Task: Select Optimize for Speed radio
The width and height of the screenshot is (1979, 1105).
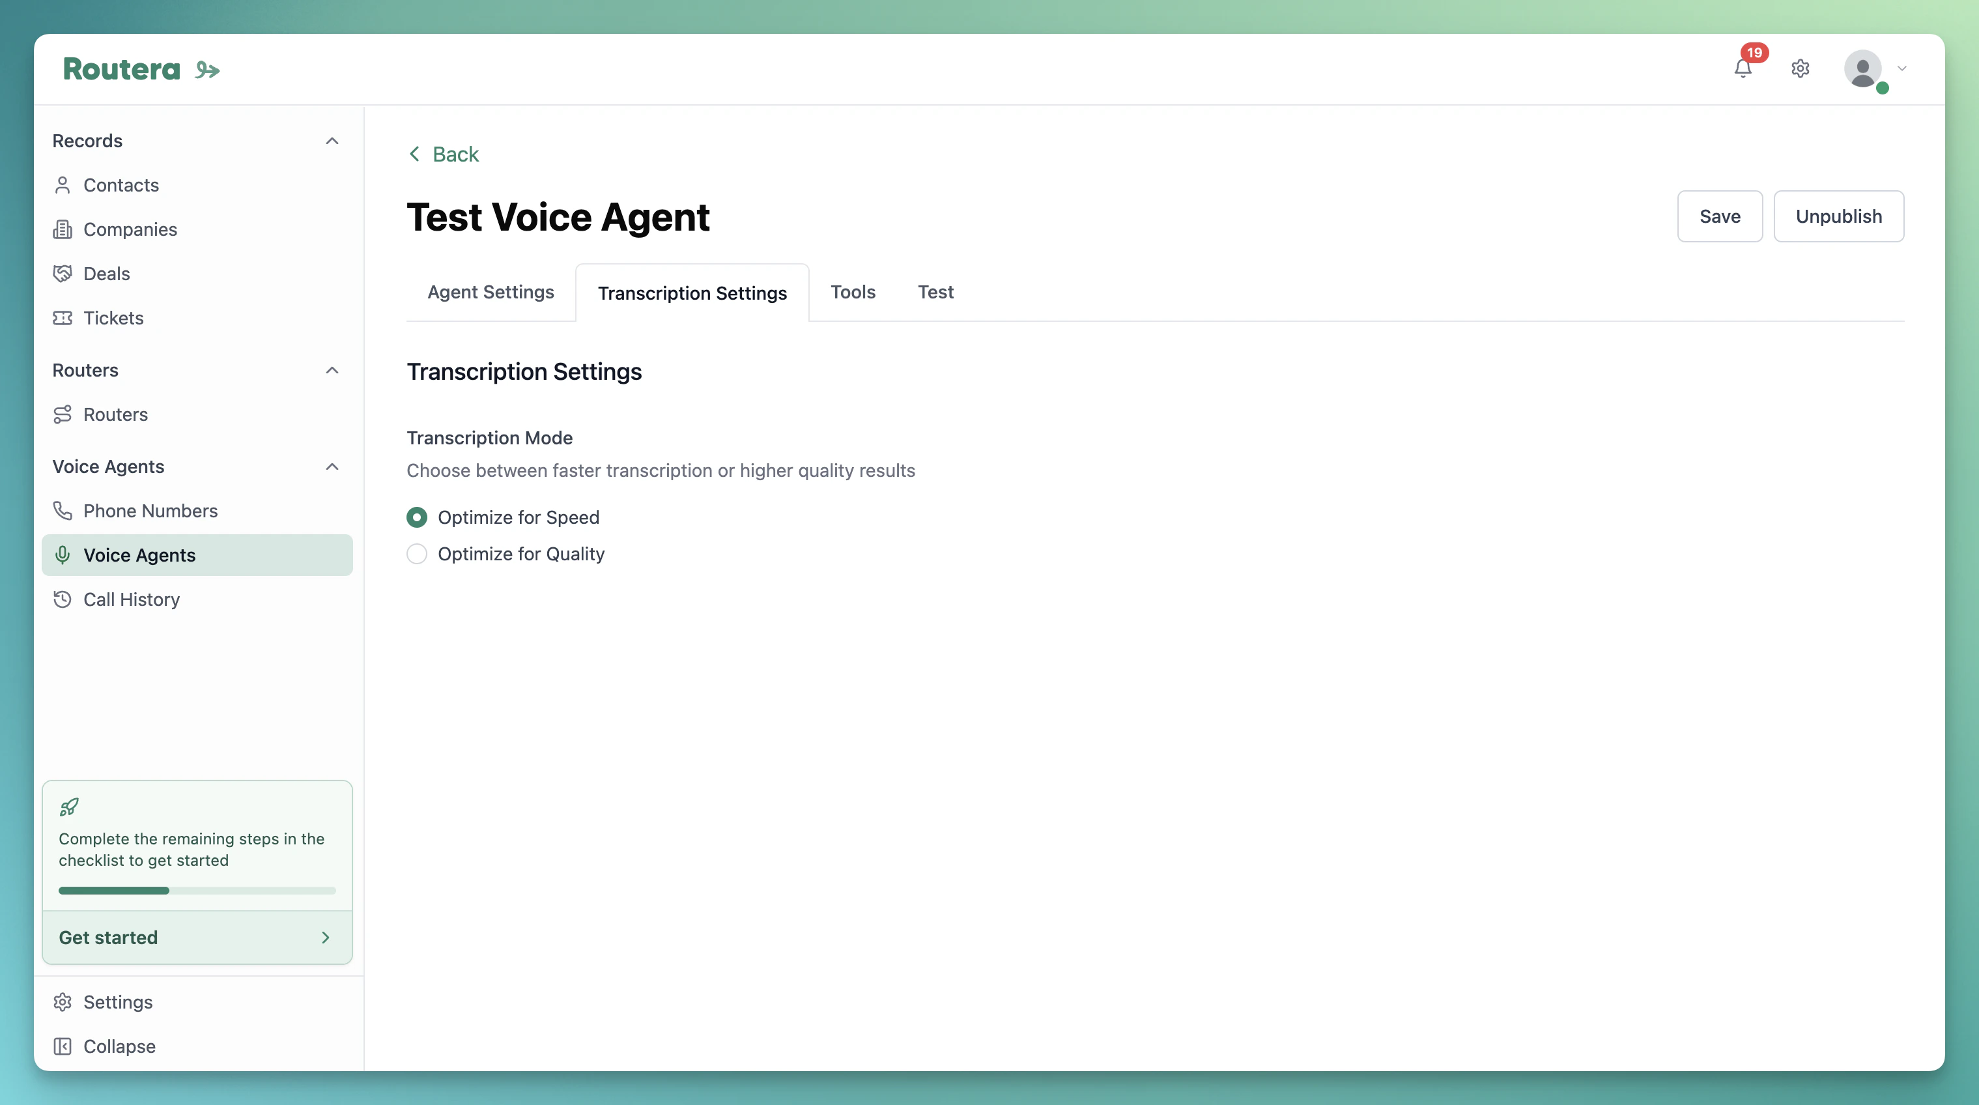Action: [x=416, y=517]
